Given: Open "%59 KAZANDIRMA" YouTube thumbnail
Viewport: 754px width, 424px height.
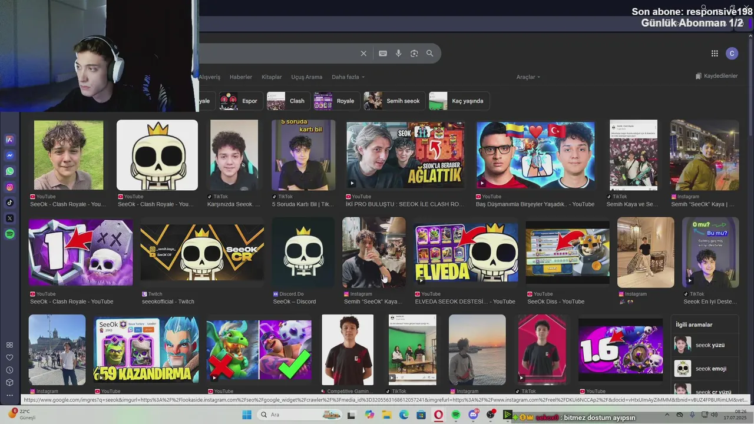Looking at the screenshot, I should 146,350.
